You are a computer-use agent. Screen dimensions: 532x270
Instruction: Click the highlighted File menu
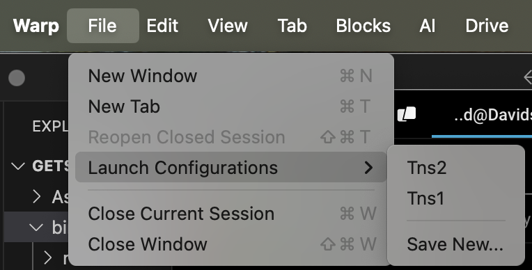point(103,26)
